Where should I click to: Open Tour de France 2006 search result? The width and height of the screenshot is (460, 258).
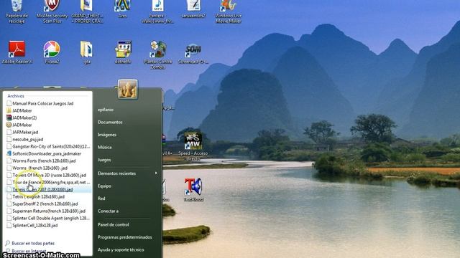click(51, 182)
